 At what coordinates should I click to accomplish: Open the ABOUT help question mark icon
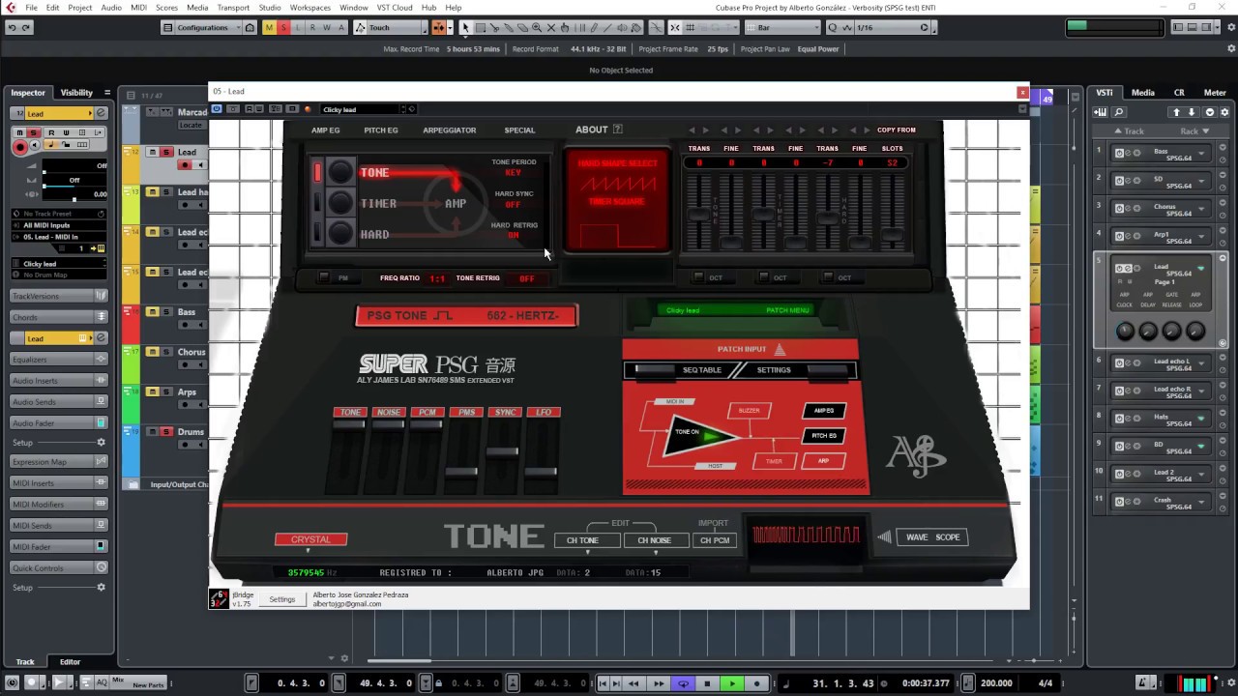click(x=618, y=130)
